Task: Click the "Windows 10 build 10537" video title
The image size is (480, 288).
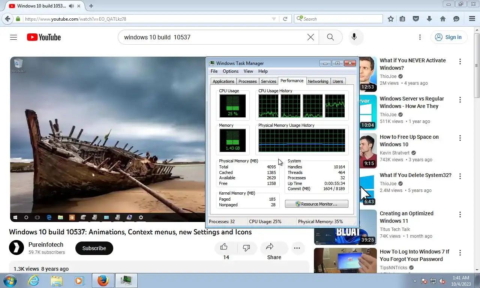Action: [130, 232]
